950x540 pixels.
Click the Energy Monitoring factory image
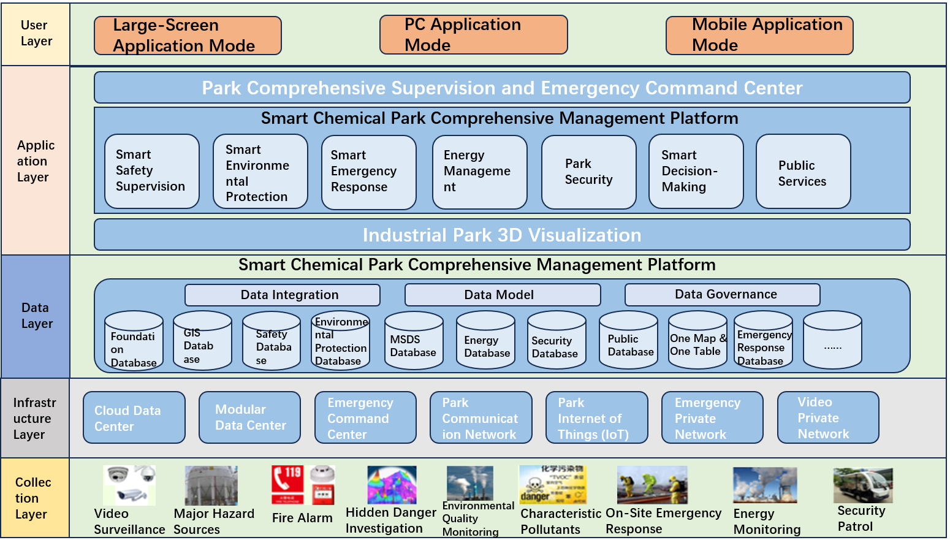pyautogui.click(x=765, y=485)
